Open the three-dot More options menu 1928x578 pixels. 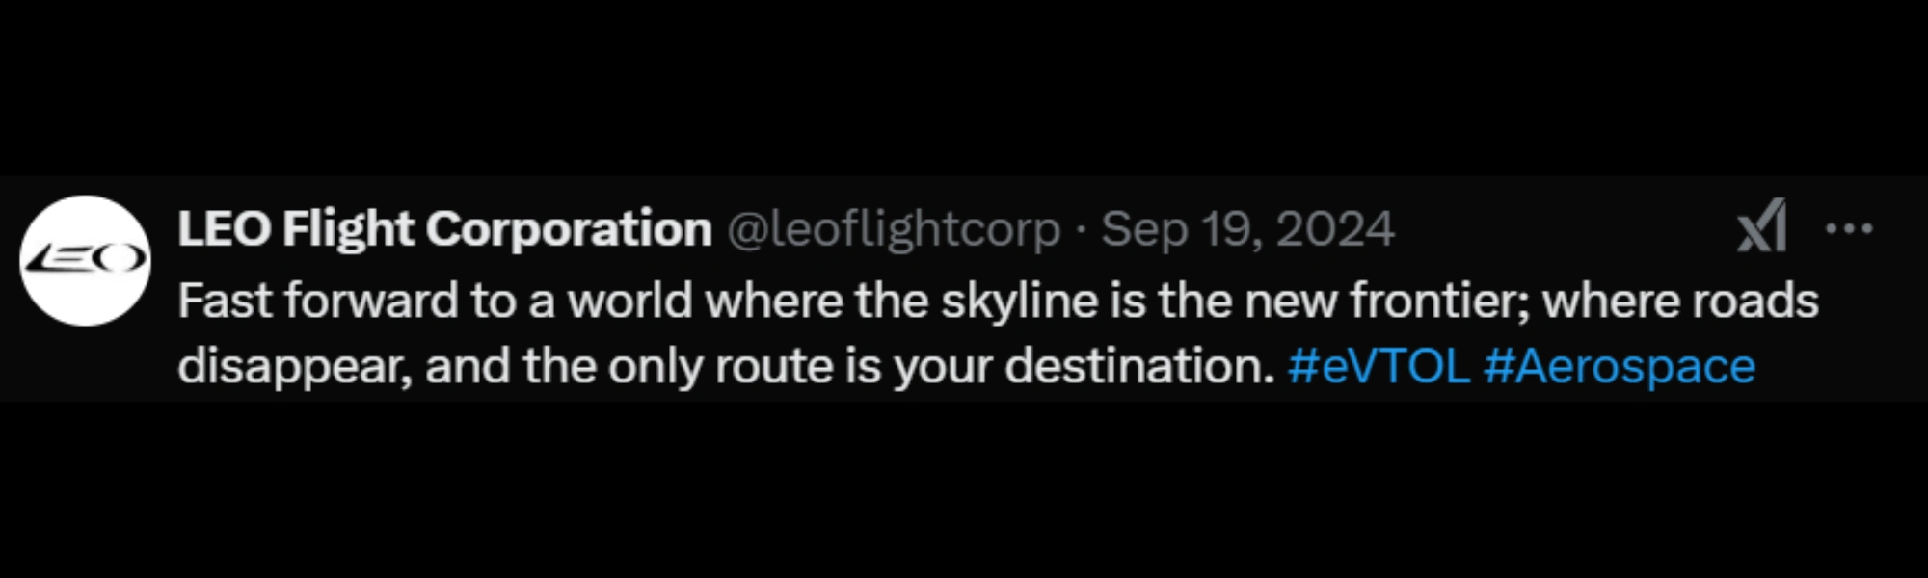coord(1849,229)
